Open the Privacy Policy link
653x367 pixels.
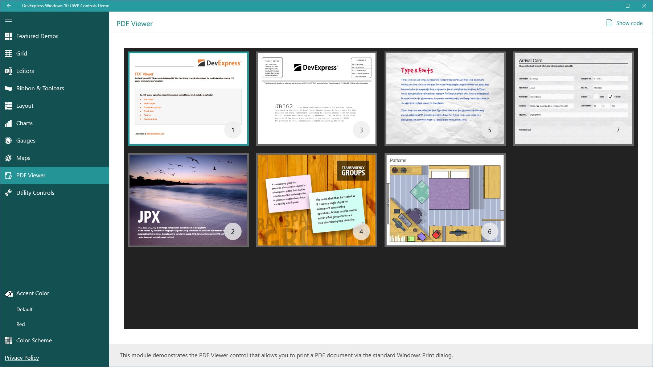point(22,358)
